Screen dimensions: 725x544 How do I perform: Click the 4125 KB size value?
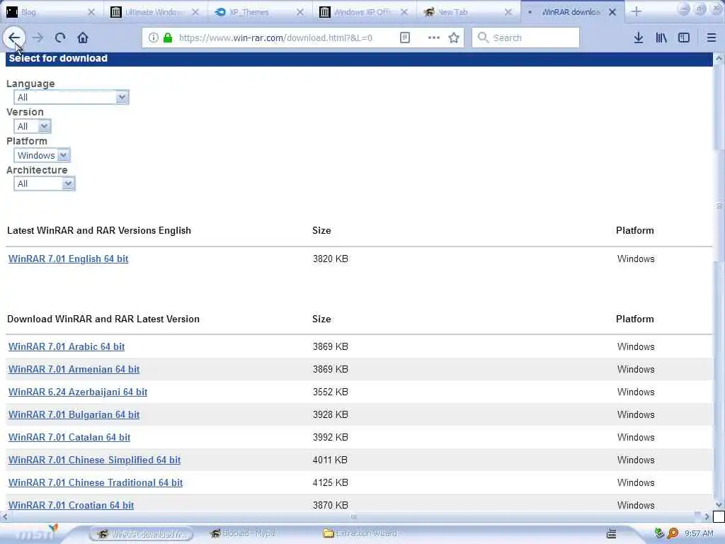(330, 482)
